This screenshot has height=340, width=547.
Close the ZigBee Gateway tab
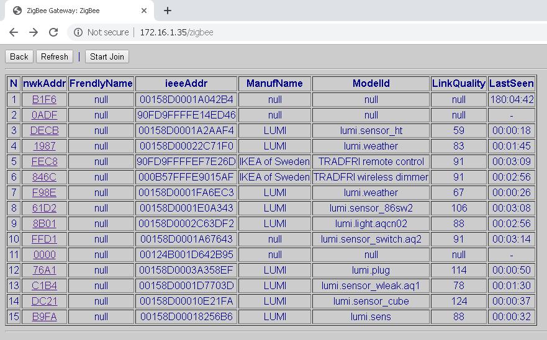[x=143, y=11]
